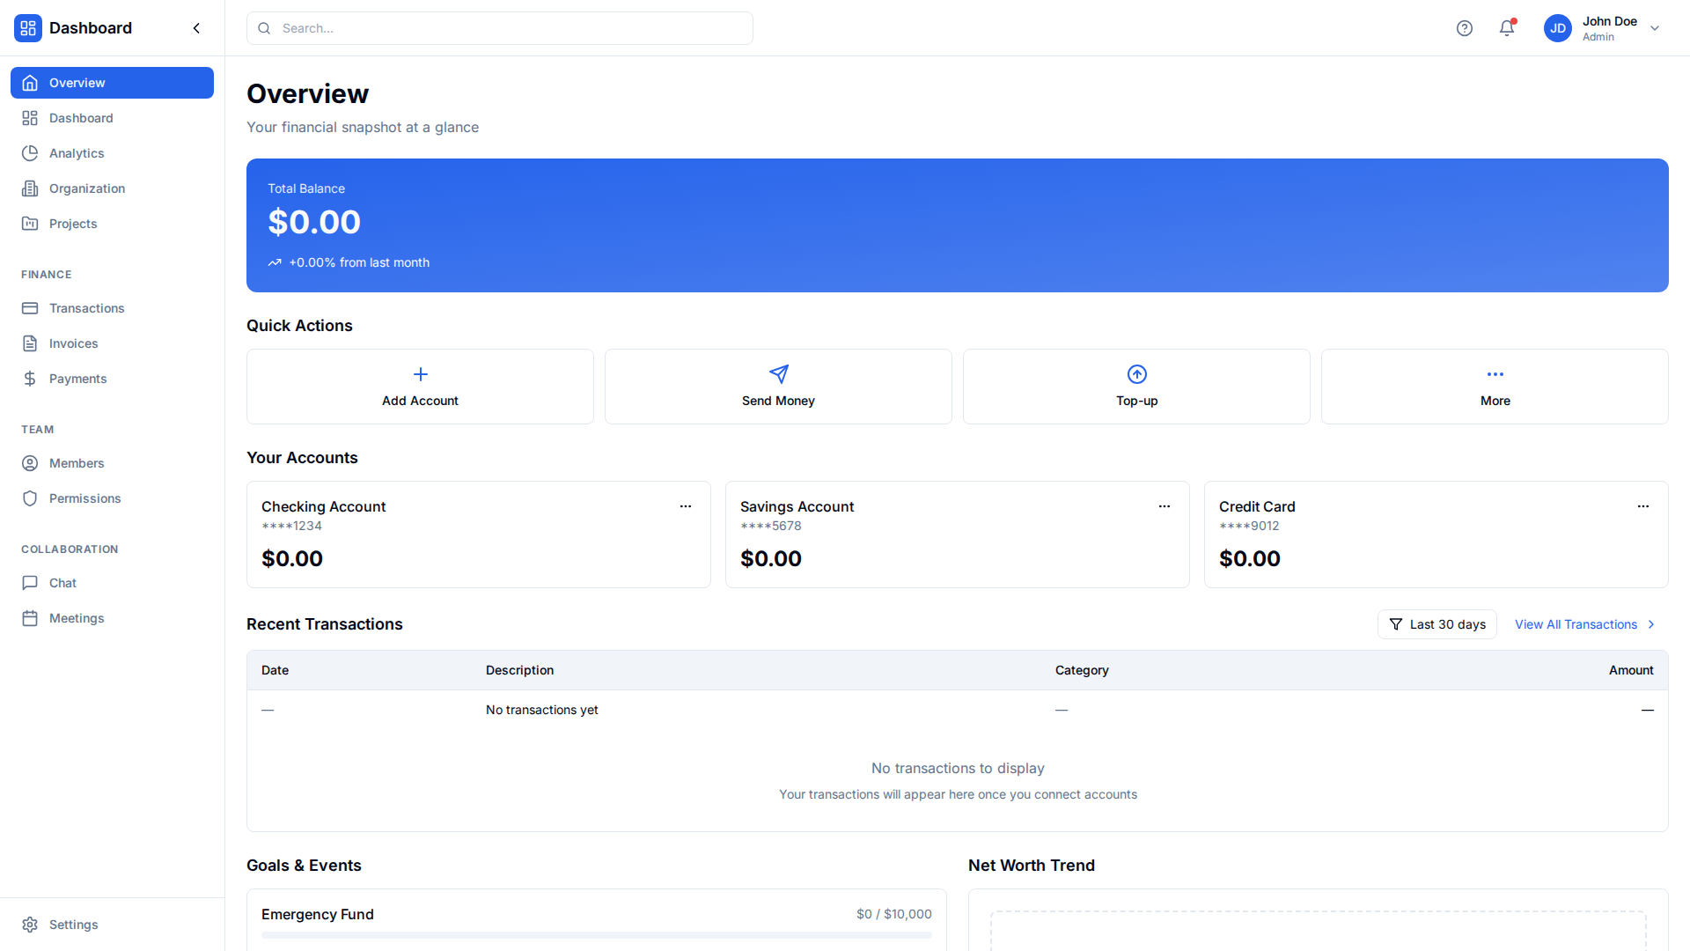Open the Chat icon under Collaboration
The height and width of the screenshot is (951, 1690).
pos(30,582)
